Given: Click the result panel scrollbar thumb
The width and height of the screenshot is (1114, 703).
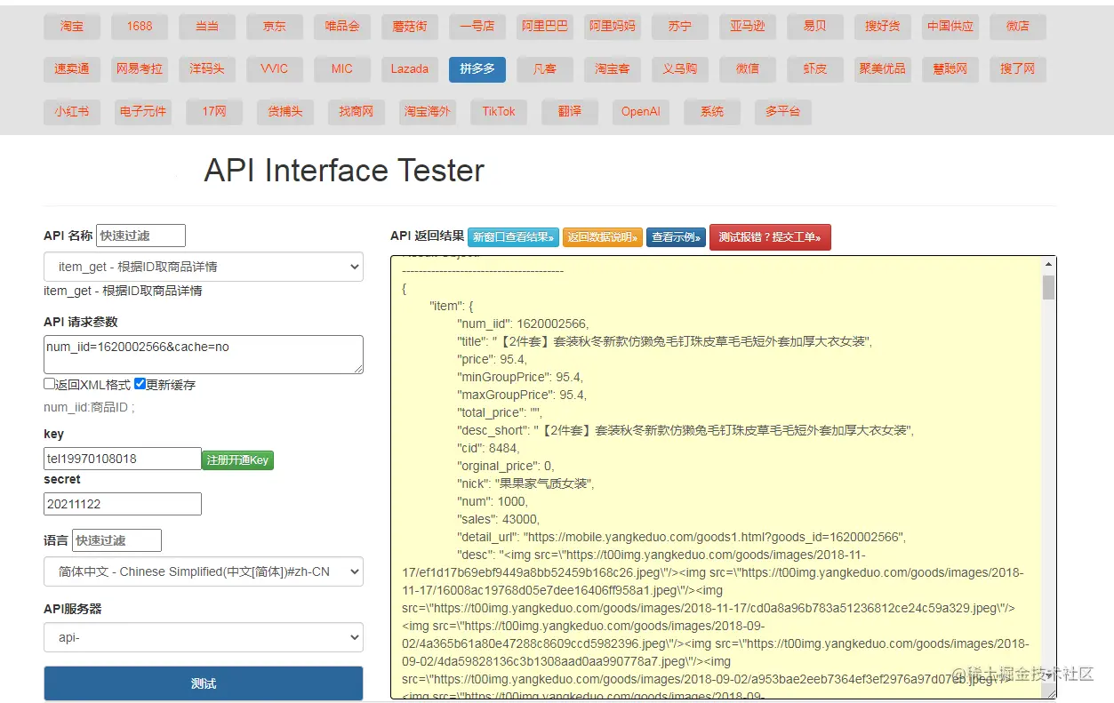Looking at the screenshot, I should tap(1048, 287).
